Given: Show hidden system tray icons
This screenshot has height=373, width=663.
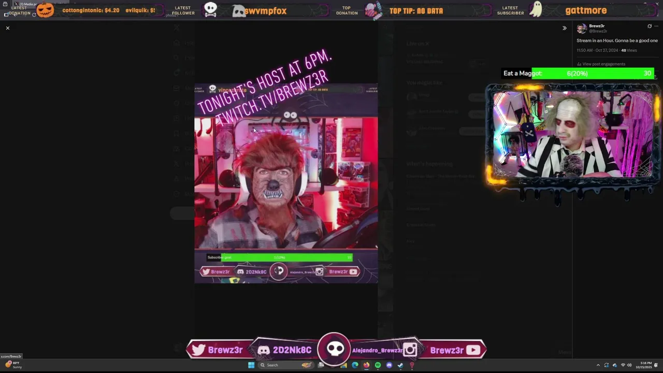Looking at the screenshot, I should [598, 365].
